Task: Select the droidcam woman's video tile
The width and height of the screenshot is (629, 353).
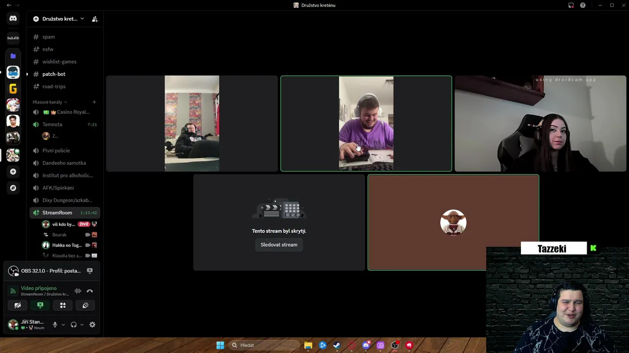Action: (541, 124)
